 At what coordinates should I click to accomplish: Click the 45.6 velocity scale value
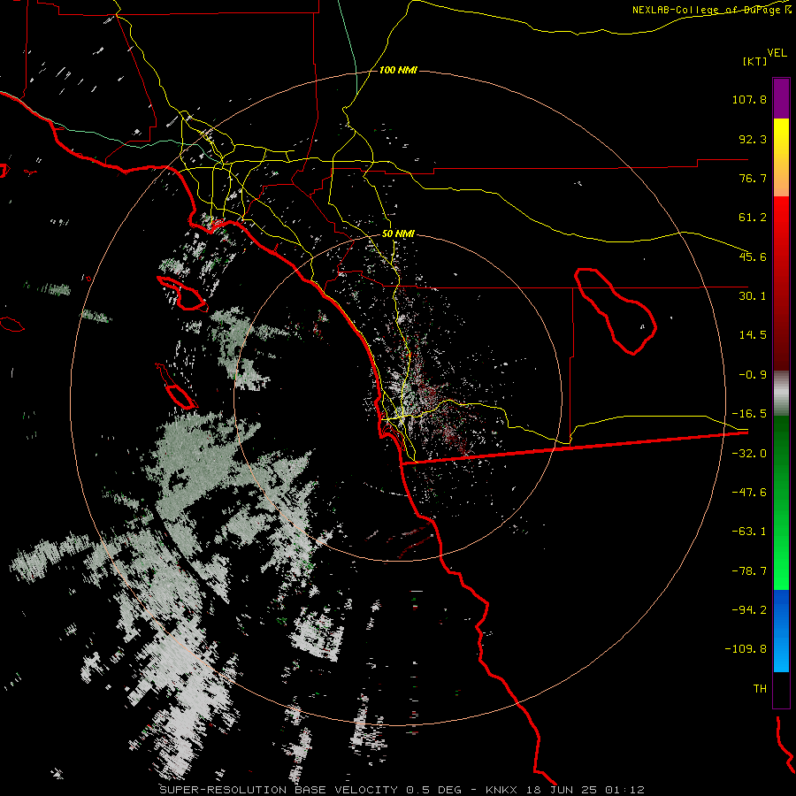coord(753,256)
